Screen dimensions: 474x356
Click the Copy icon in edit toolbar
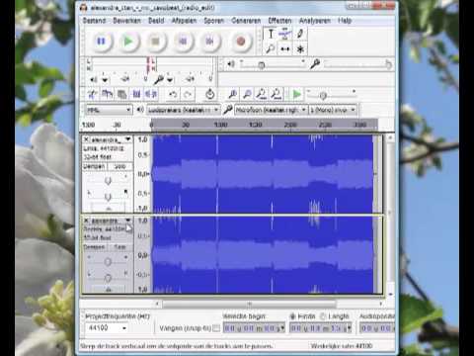tap(107, 95)
